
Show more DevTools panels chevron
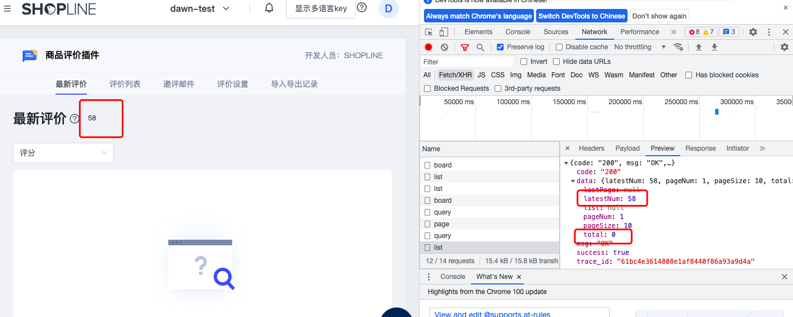coord(674,32)
